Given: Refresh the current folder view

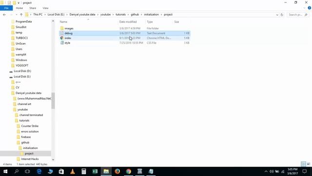Looking at the screenshot, I should [x=282, y=15].
